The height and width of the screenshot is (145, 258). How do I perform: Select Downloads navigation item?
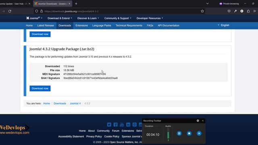tap(64, 25)
